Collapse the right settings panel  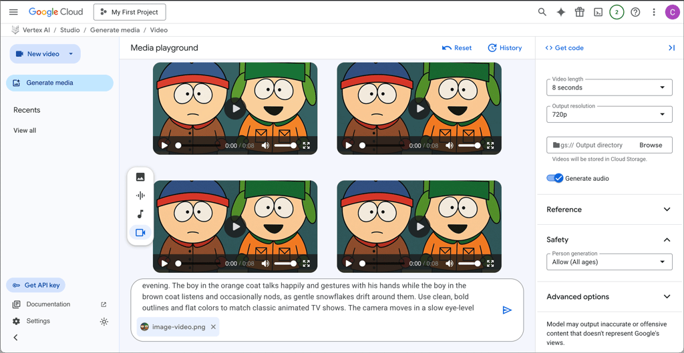(x=672, y=48)
